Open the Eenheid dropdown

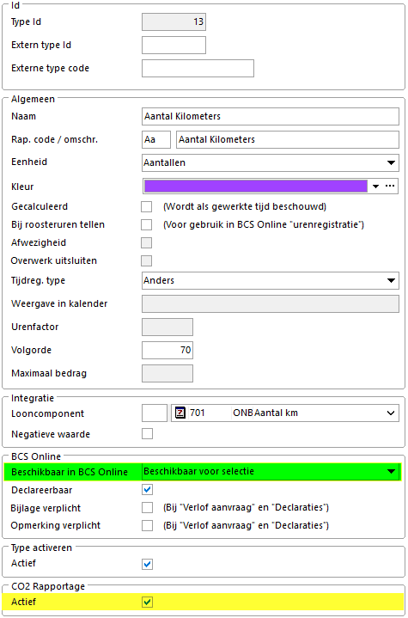click(x=271, y=162)
